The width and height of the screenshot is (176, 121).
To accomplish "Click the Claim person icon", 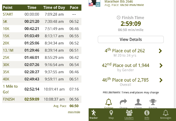I will pos(138,102).
